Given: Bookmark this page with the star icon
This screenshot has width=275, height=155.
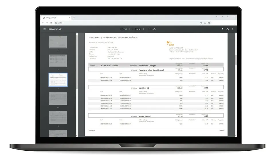Looking at the screenshot, I should click(209, 23).
